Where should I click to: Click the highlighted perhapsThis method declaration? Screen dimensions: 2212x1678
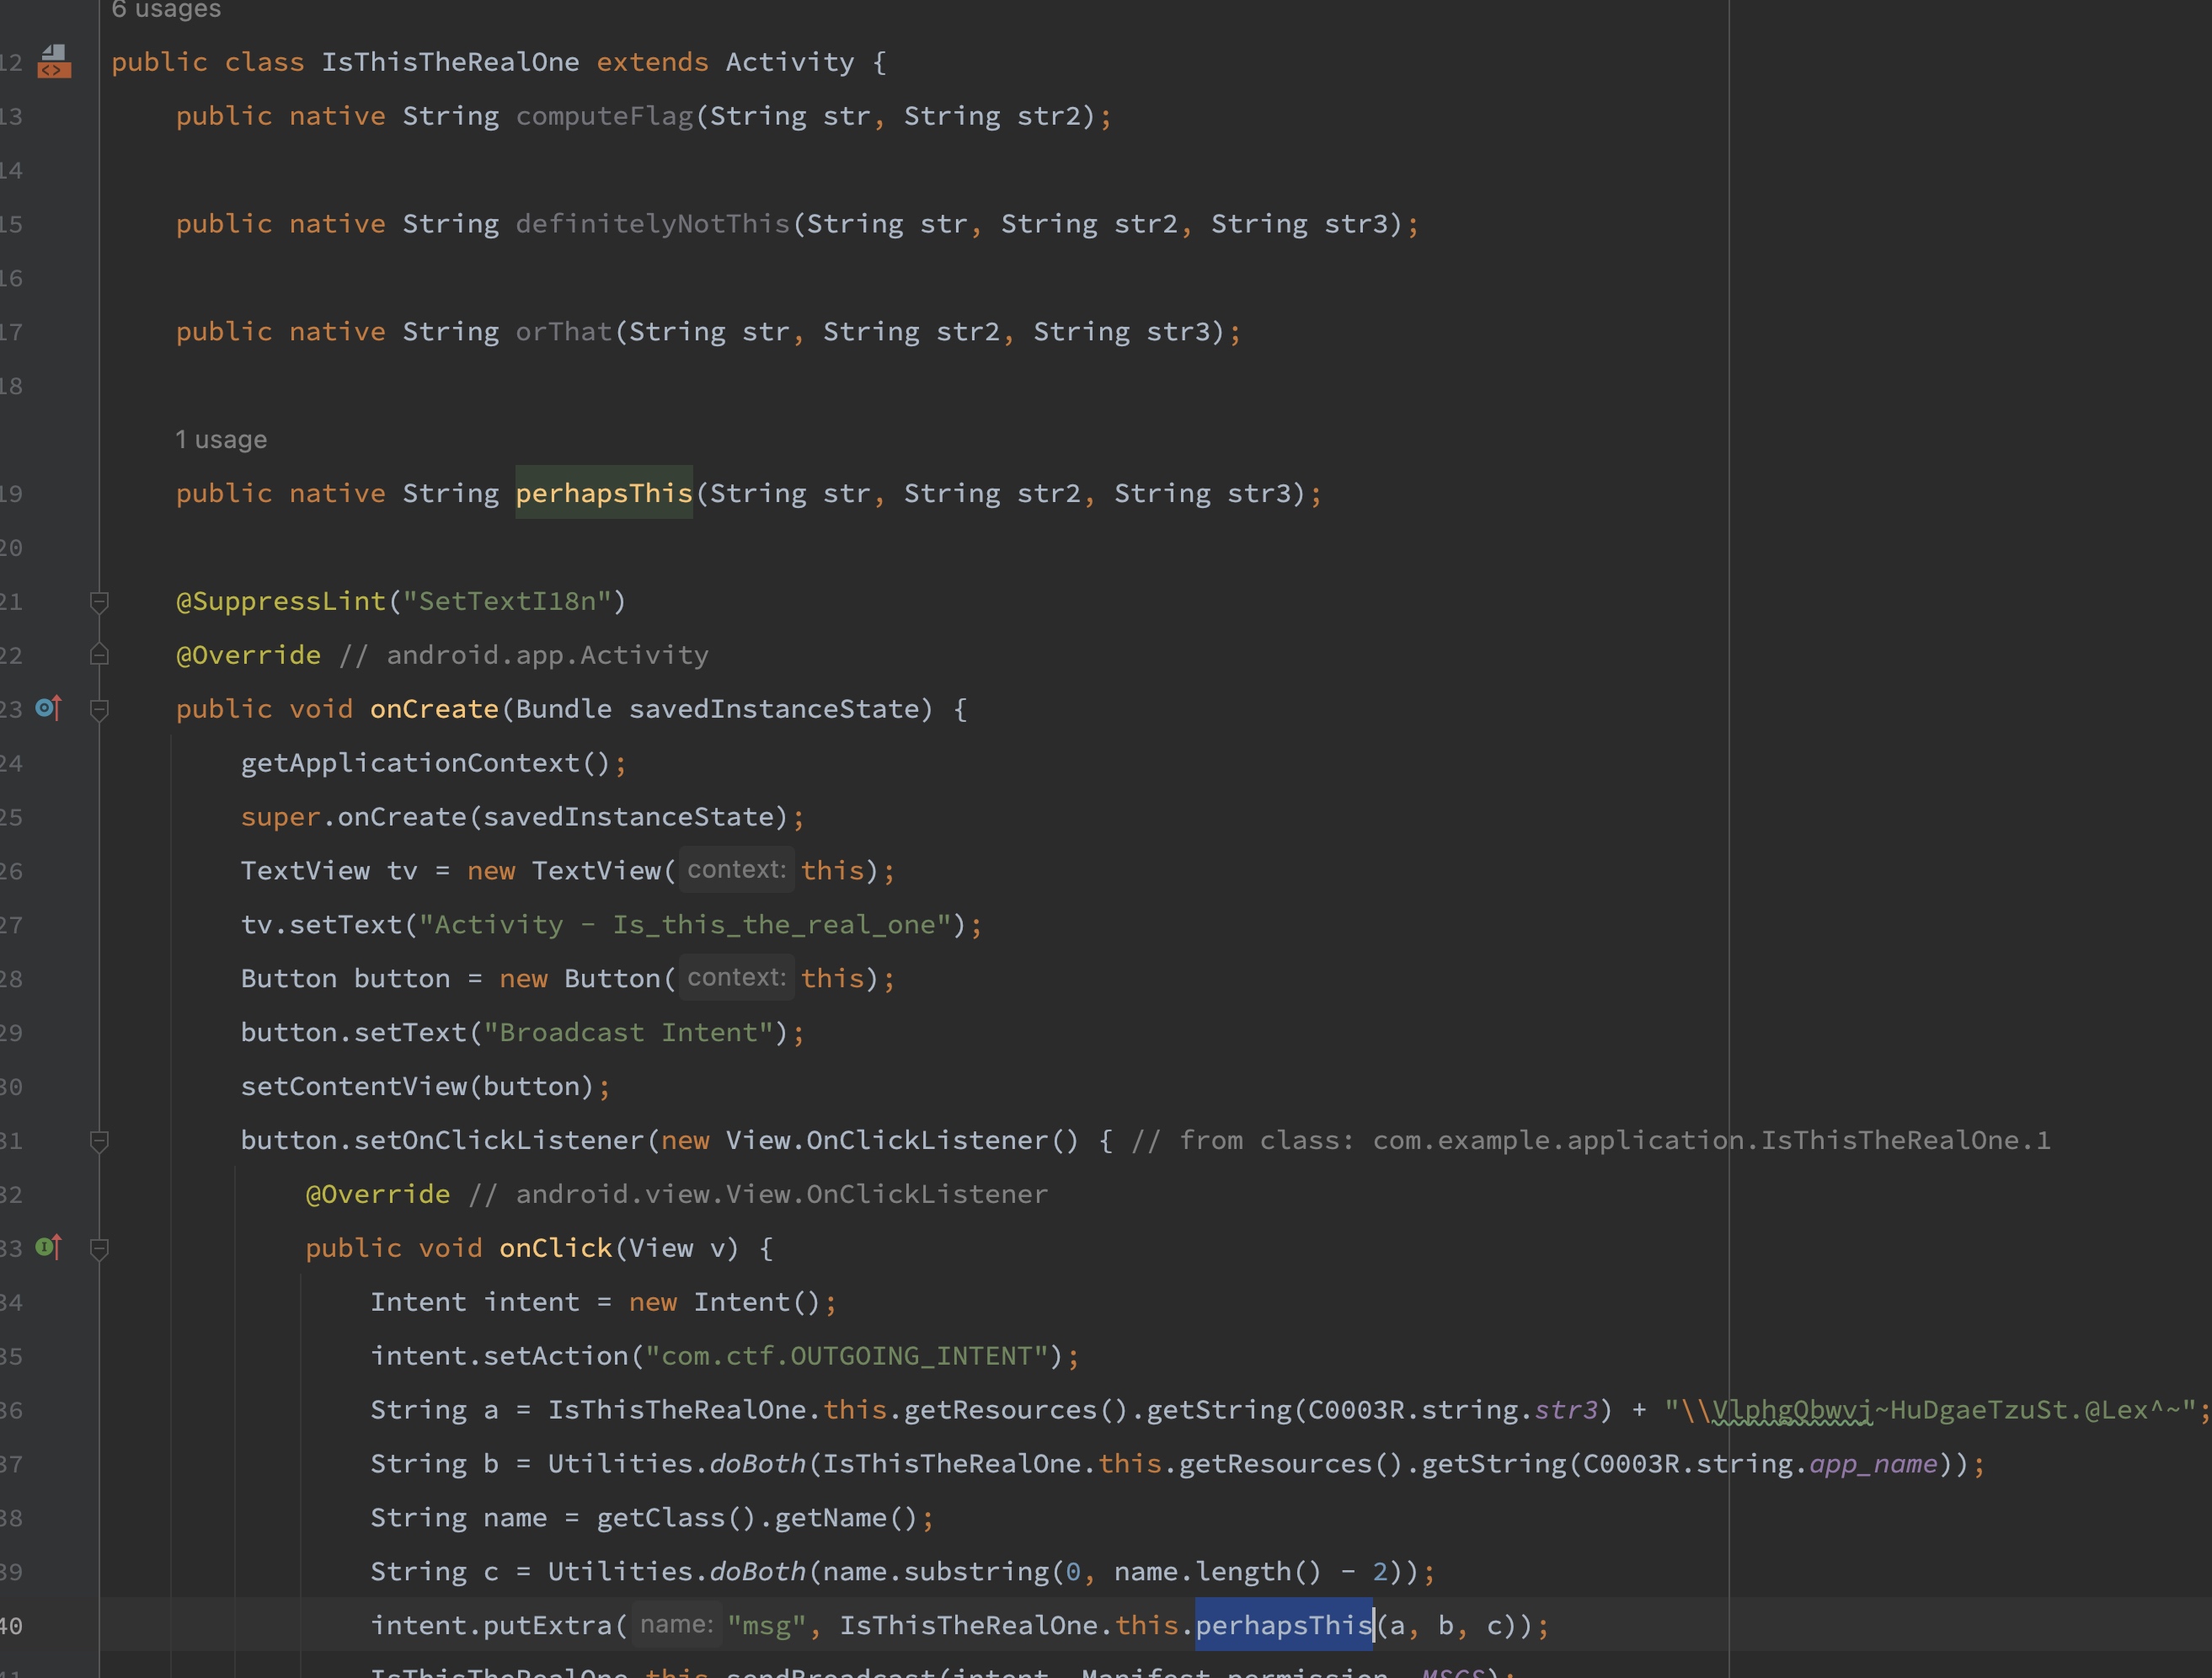pyautogui.click(x=604, y=493)
